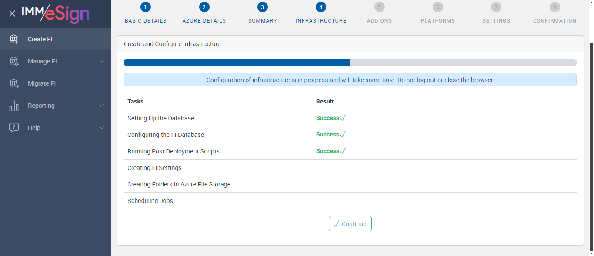The image size is (594, 256).
Task: Go to step 4 circle
Action: (321, 7)
